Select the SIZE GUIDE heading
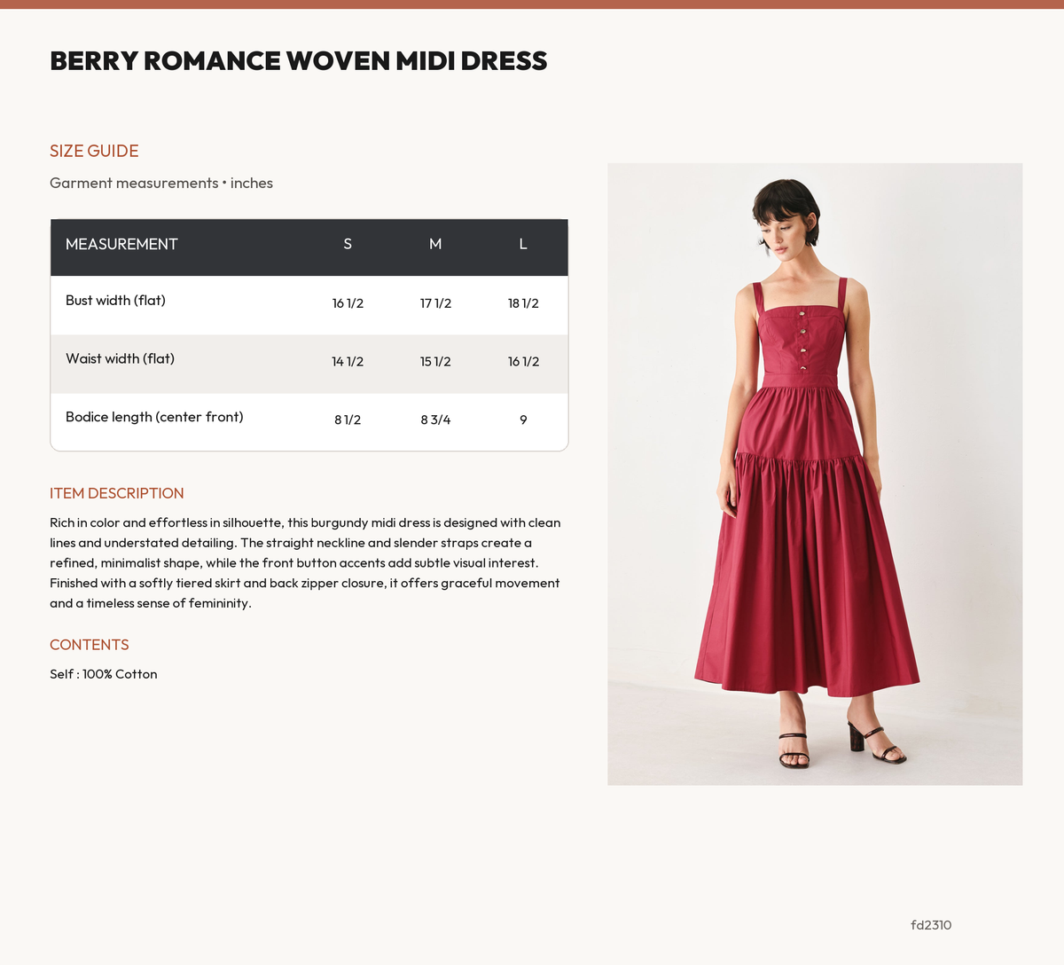This screenshot has height=965, width=1064. click(x=94, y=151)
